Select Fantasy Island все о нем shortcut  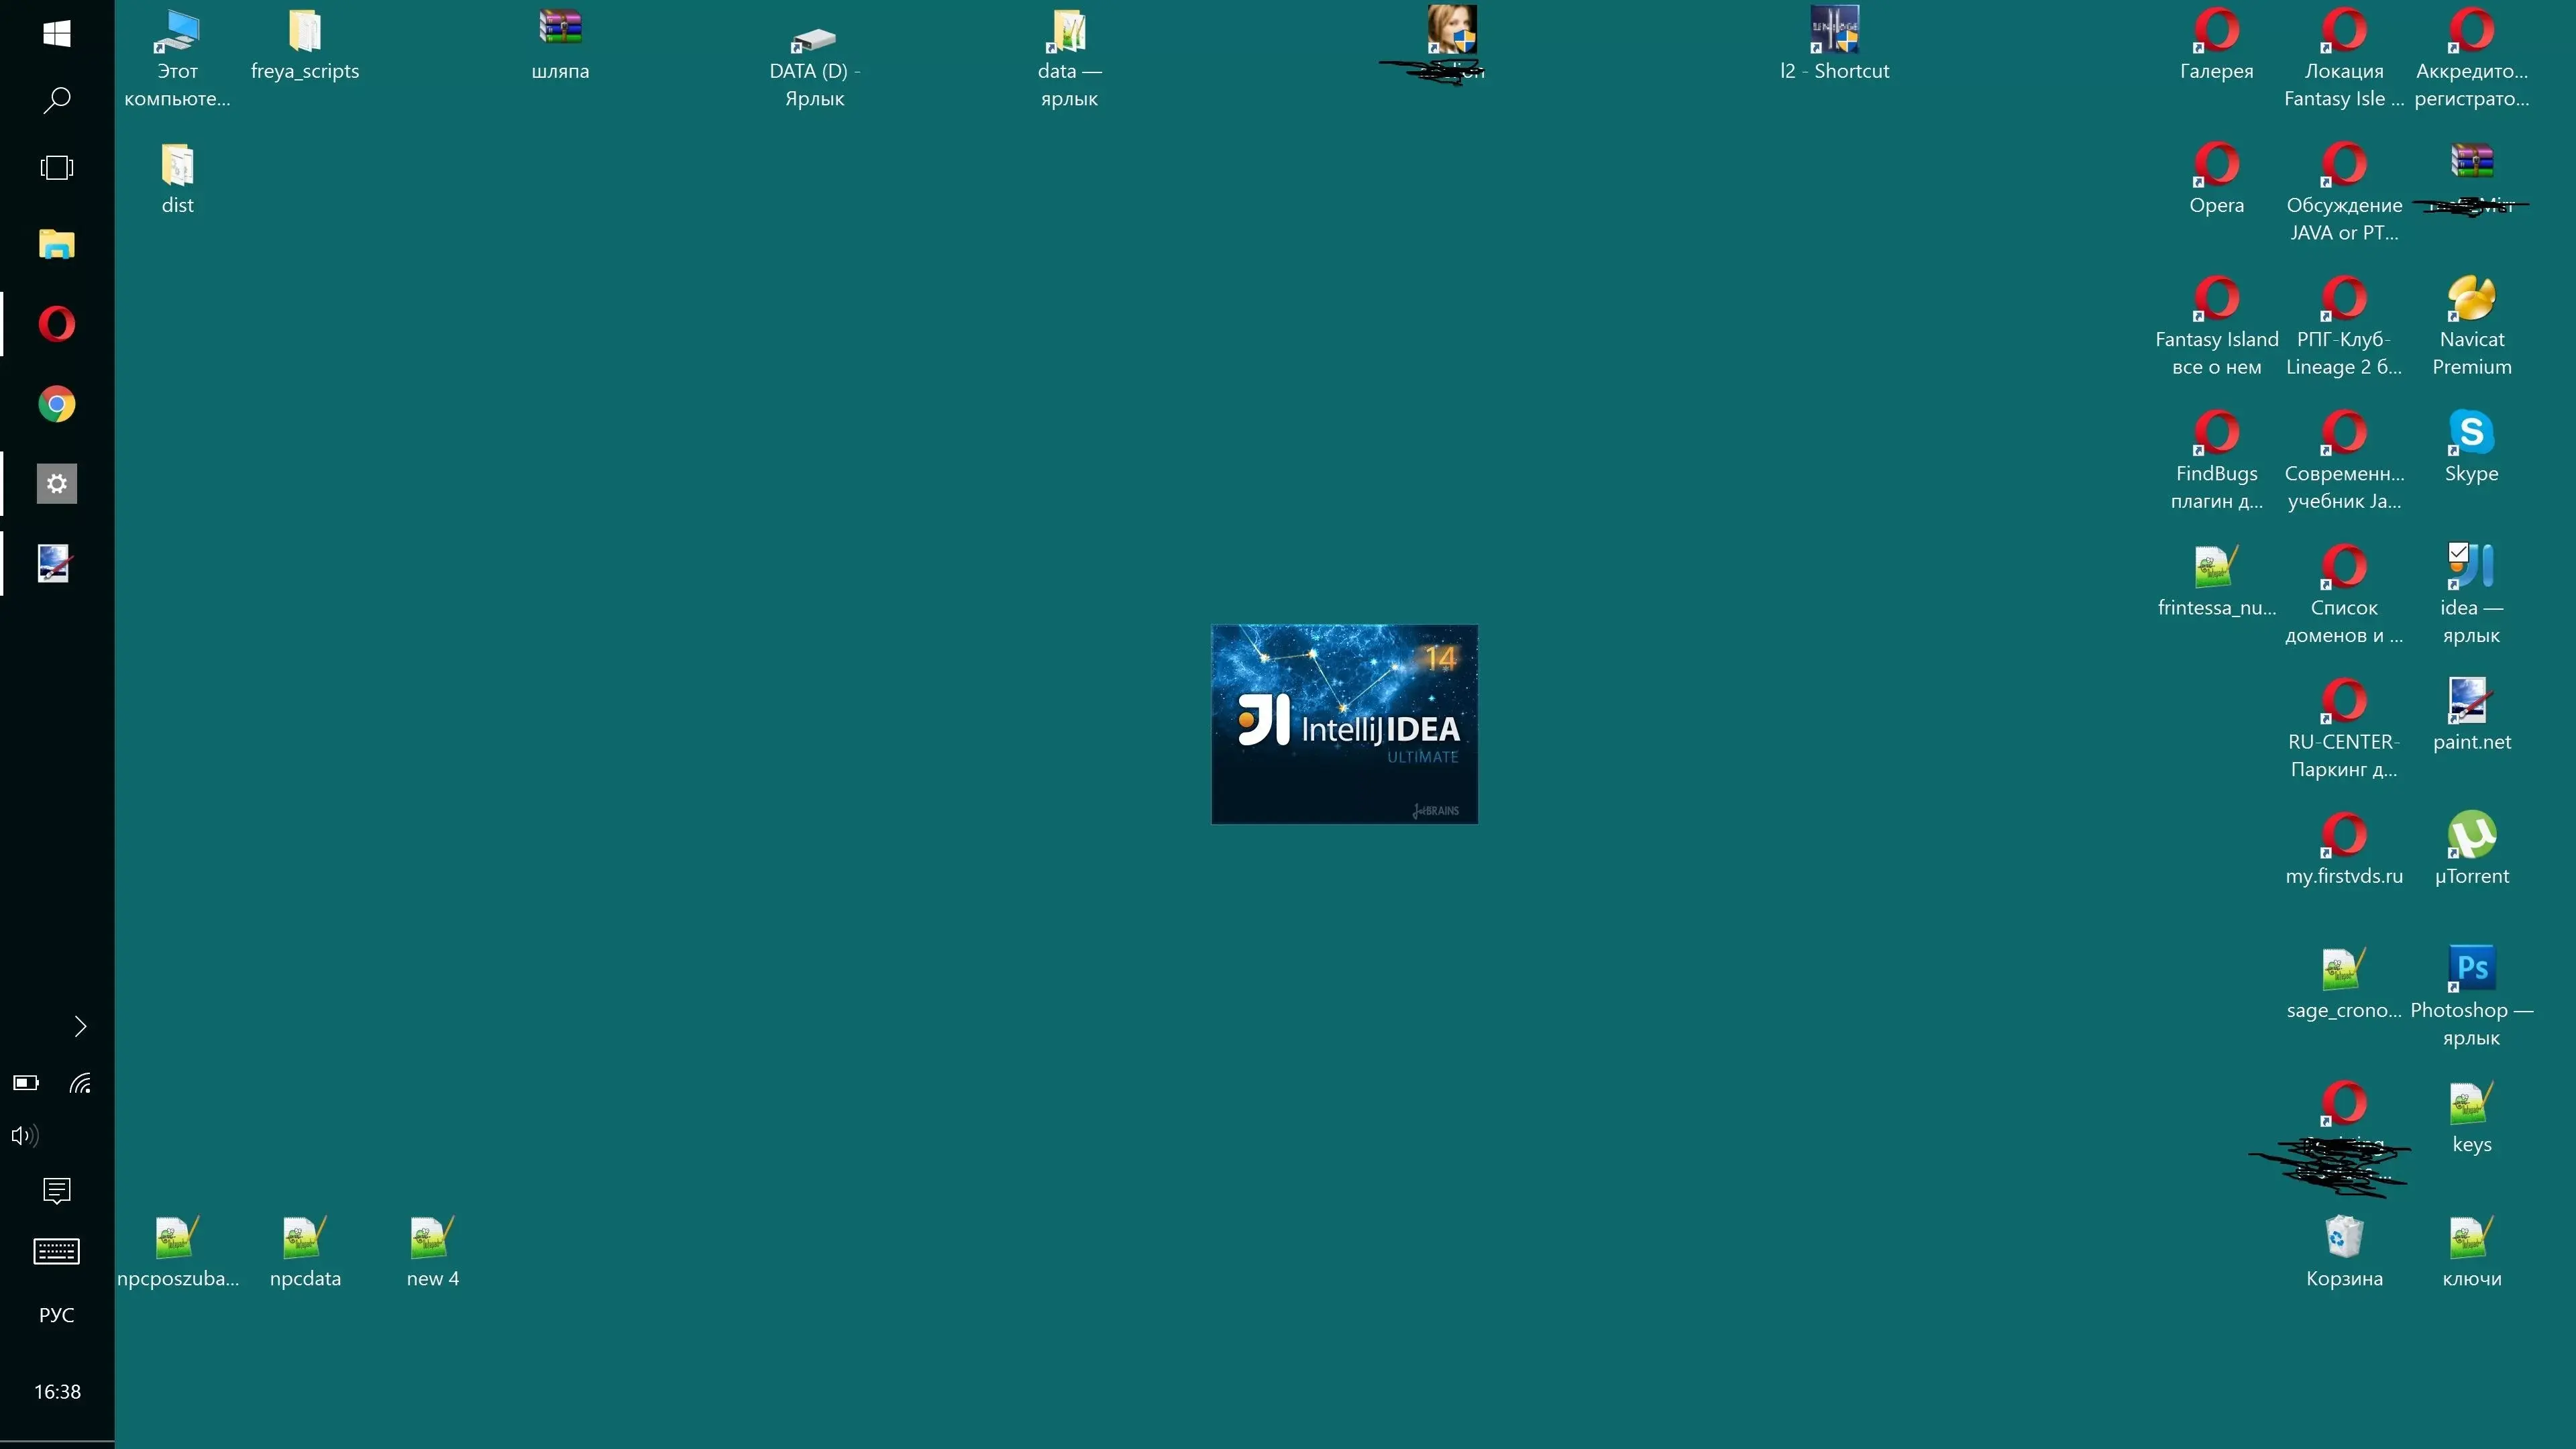pyautogui.click(x=2217, y=326)
